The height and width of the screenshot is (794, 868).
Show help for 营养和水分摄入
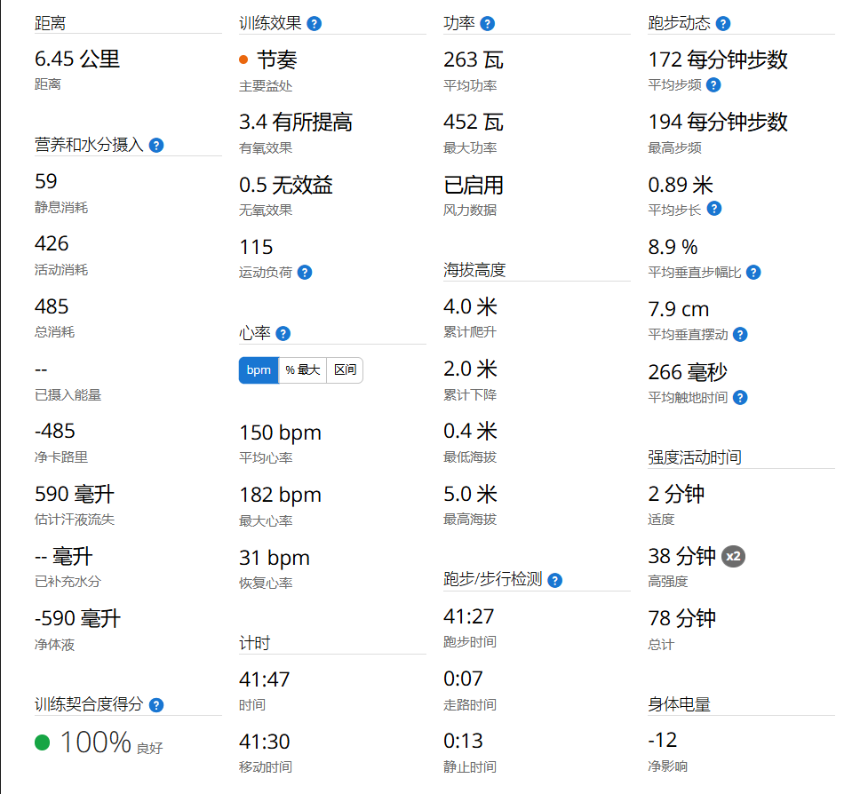tap(156, 145)
